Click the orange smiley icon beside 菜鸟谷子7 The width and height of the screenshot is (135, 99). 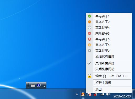pyautogui.click(x=89, y=22)
